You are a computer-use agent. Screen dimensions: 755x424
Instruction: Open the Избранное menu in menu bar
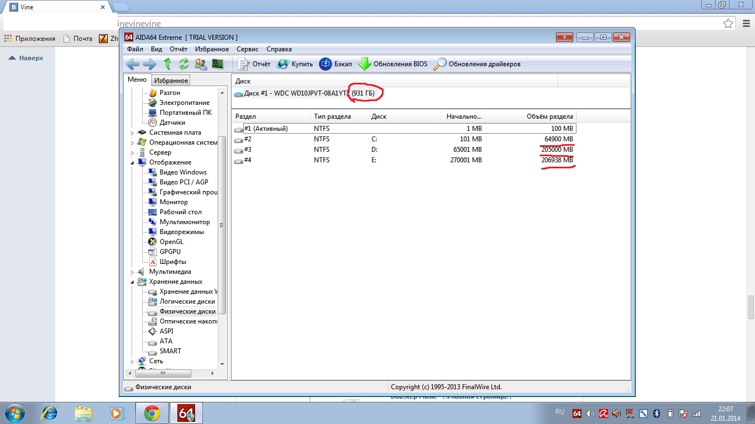212,49
